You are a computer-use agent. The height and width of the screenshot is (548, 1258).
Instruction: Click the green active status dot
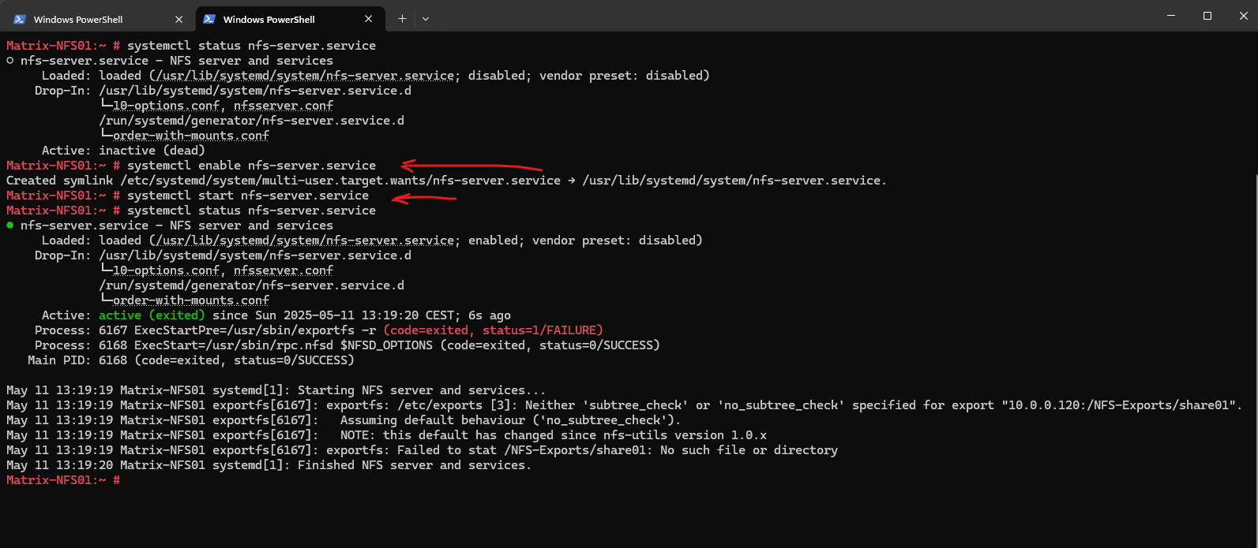(10, 226)
